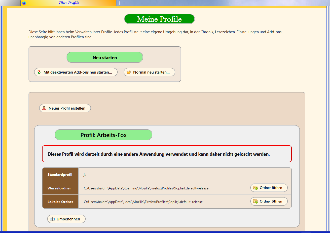Click the Lokaler Ordner row header
The image size is (330, 233).
(60, 202)
